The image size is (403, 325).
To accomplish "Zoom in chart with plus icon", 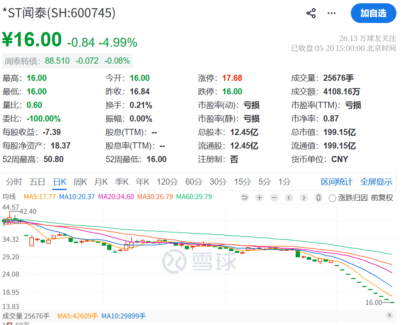I will click(260, 198).
